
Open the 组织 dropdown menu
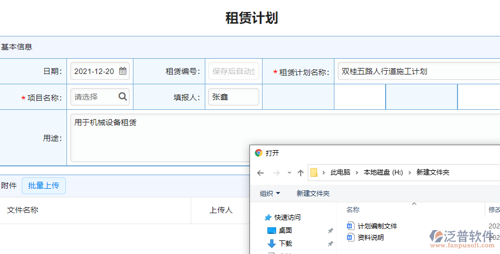point(270,194)
